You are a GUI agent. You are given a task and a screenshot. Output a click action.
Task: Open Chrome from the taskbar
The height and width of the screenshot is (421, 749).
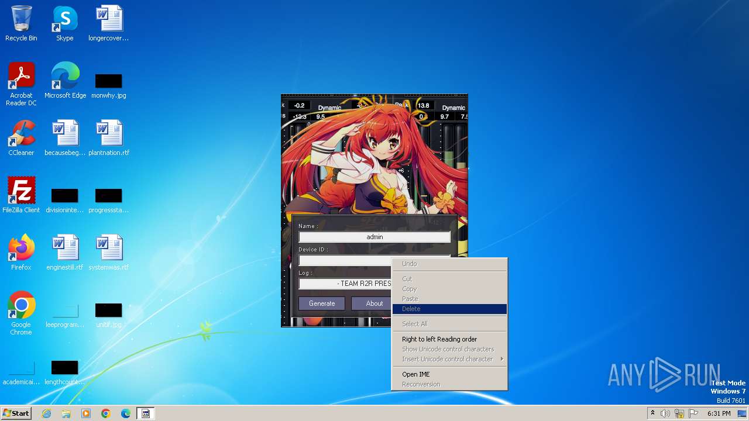pos(106,413)
